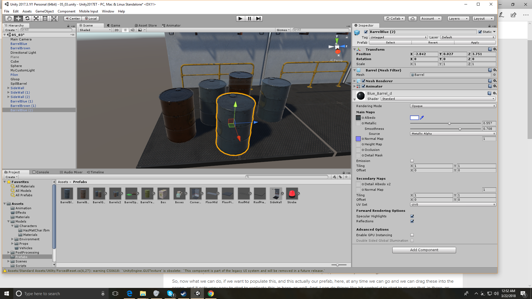
Task: Open Mesh Renderer gear settings
Action: point(495,81)
